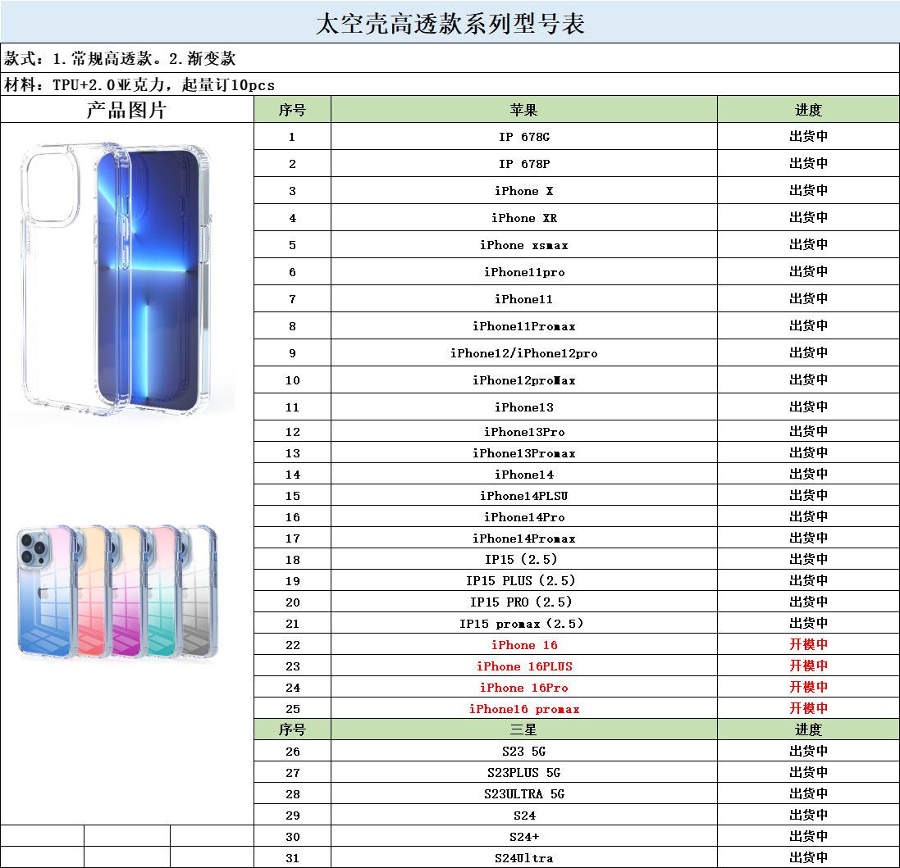Select the 序号 header in the 三星 section

292,729
